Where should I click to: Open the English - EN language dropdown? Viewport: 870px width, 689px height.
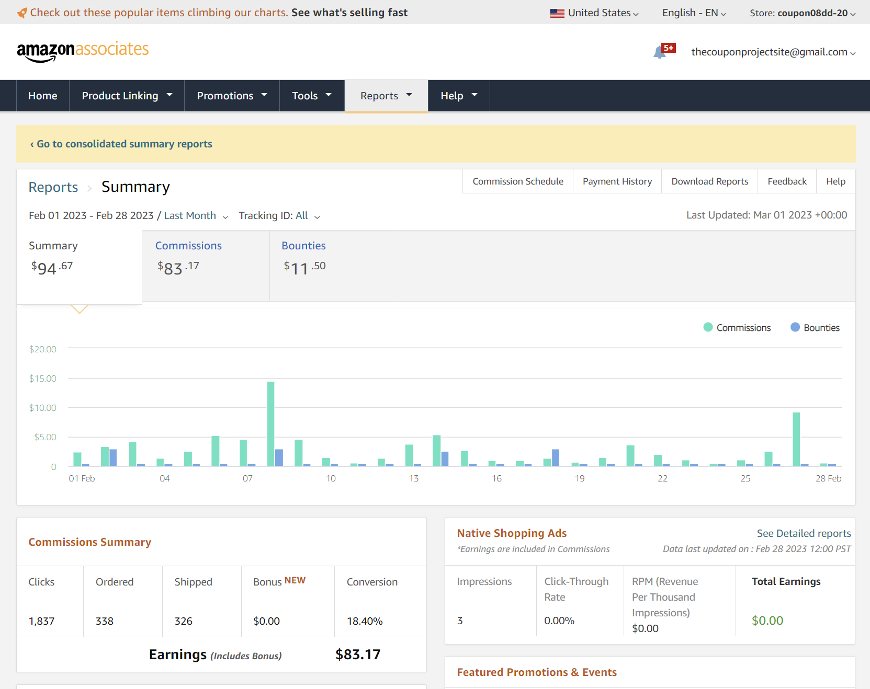[x=694, y=13]
